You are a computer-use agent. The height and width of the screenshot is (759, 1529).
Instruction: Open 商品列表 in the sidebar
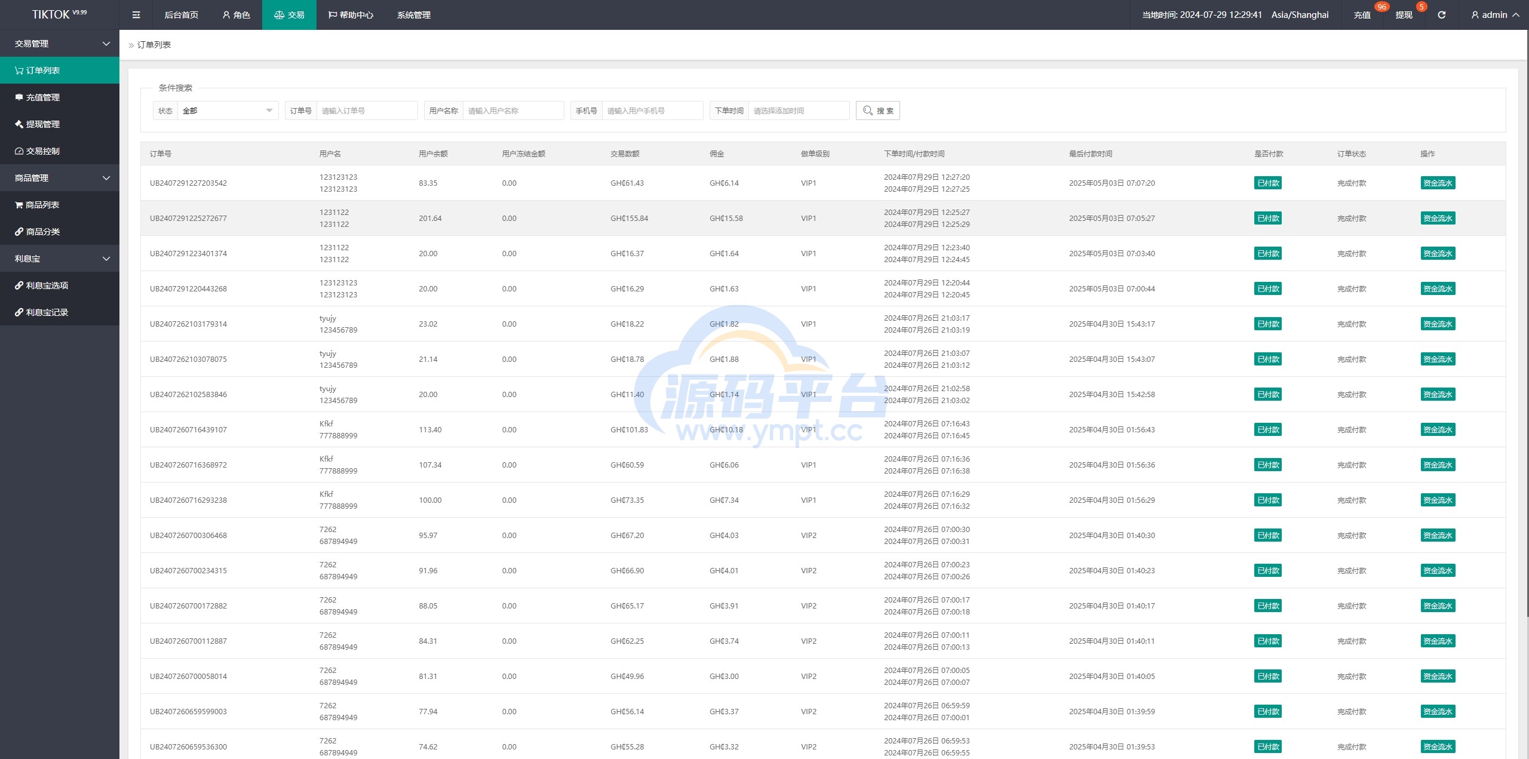pyautogui.click(x=60, y=205)
